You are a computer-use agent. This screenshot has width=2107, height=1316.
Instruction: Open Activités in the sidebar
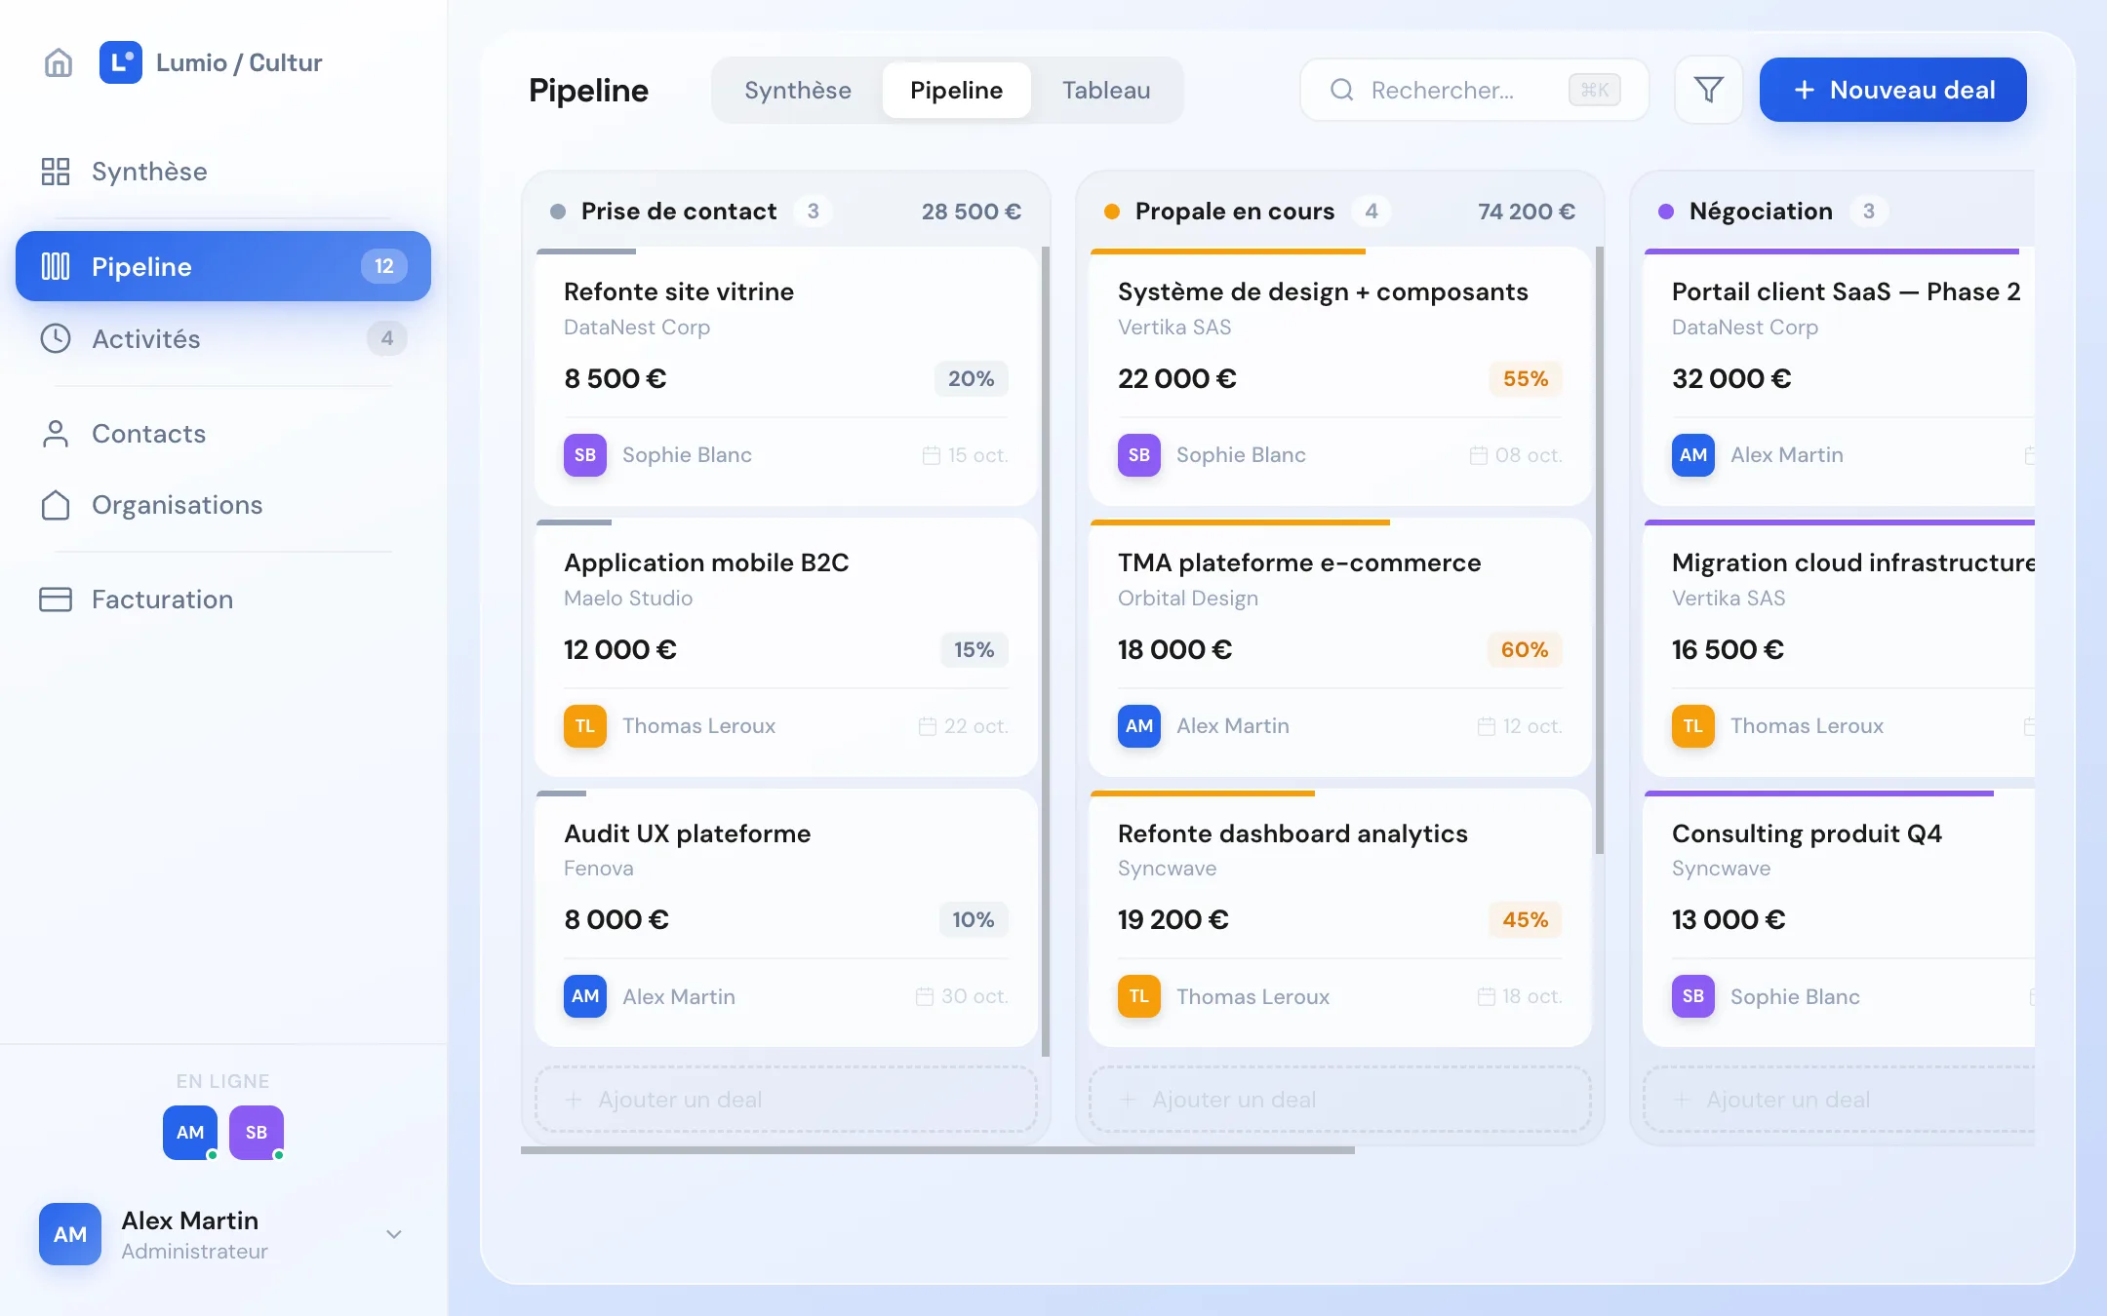click(x=223, y=338)
